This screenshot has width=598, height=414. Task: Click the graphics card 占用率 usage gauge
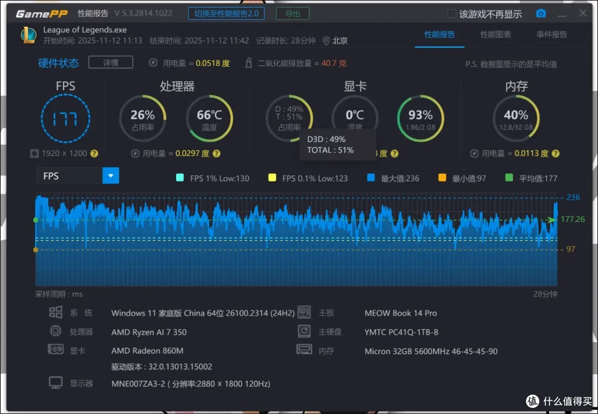pos(289,118)
